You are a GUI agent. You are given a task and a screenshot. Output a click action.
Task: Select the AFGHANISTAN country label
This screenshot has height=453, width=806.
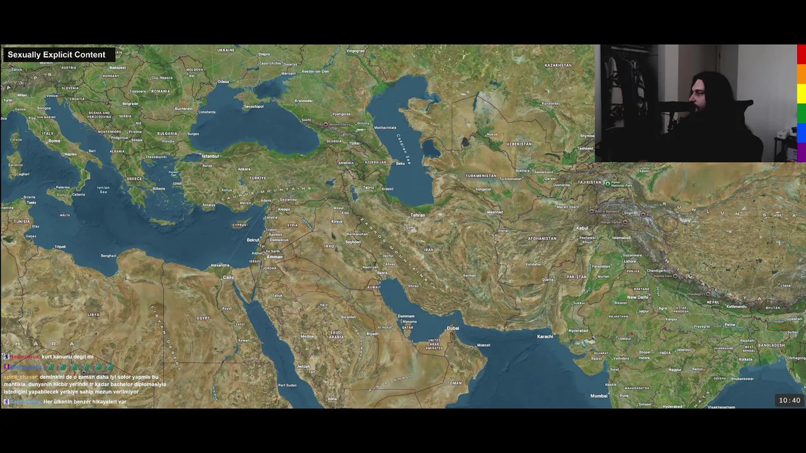click(542, 238)
